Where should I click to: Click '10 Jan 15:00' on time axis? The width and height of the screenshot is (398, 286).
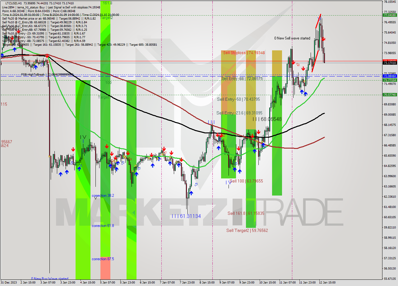click(x=267, y=283)
